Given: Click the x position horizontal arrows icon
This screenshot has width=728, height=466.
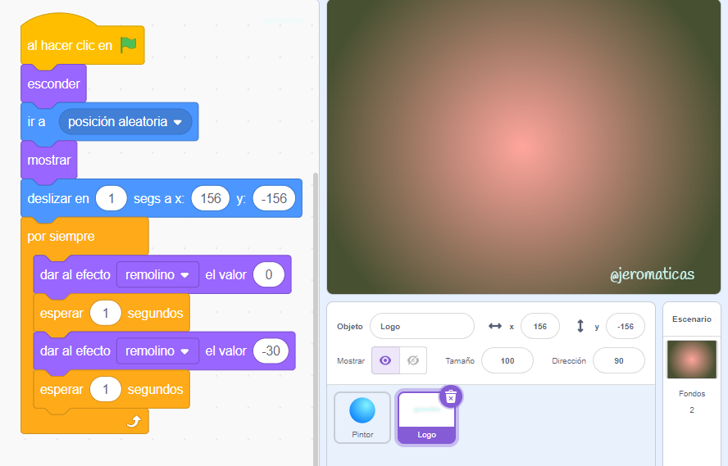Looking at the screenshot, I should 495,326.
